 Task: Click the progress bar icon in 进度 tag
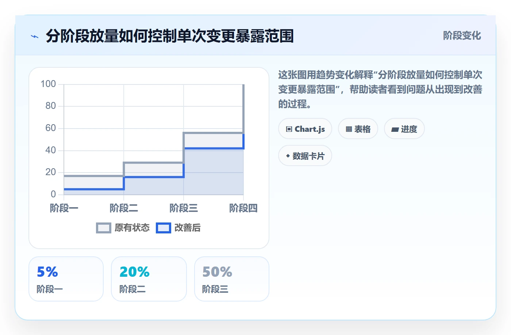click(395, 130)
